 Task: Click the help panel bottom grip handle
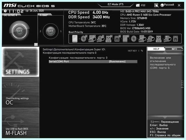coord(165,117)
